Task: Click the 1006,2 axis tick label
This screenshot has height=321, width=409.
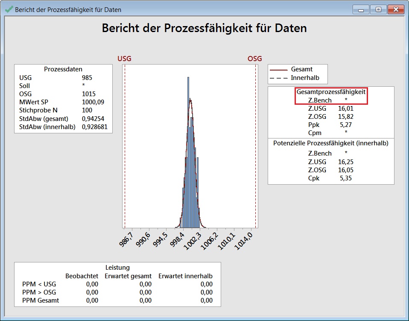Action: (x=210, y=241)
